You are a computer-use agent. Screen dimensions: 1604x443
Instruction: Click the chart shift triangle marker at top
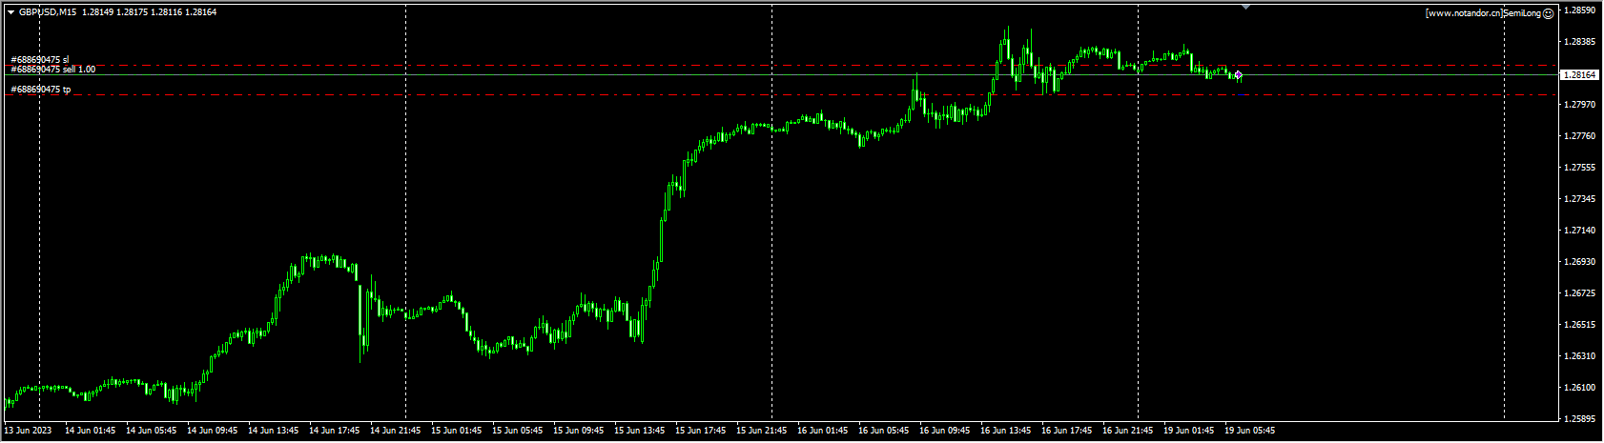tap(1245, 7)
